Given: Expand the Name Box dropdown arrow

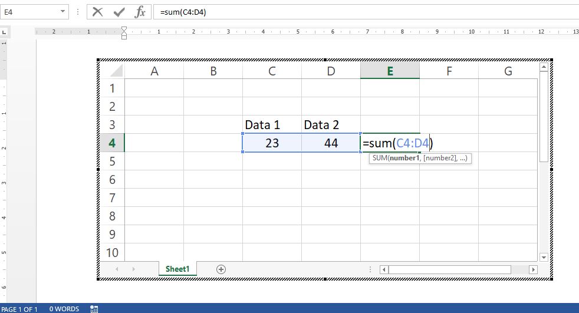Looking at the screenshot, I should point(62,12).
